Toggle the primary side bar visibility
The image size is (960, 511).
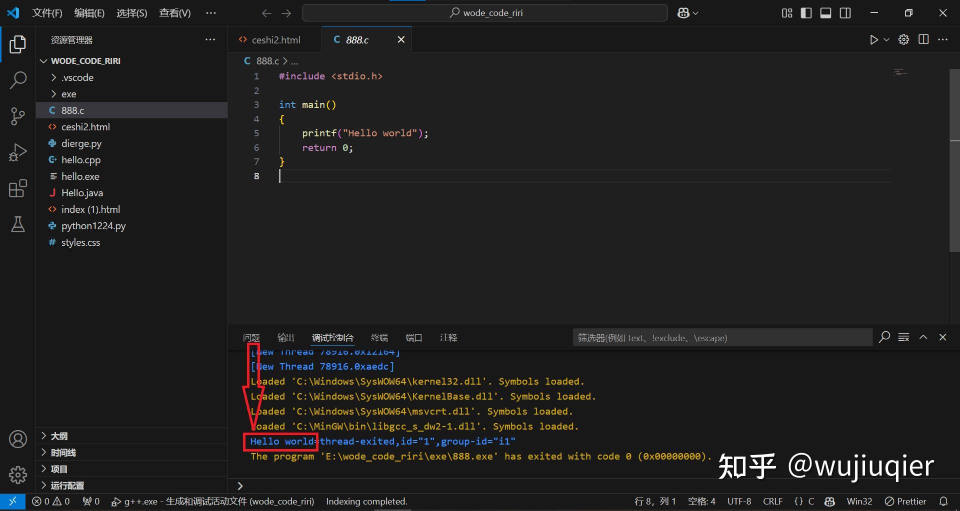click(806, 13)
